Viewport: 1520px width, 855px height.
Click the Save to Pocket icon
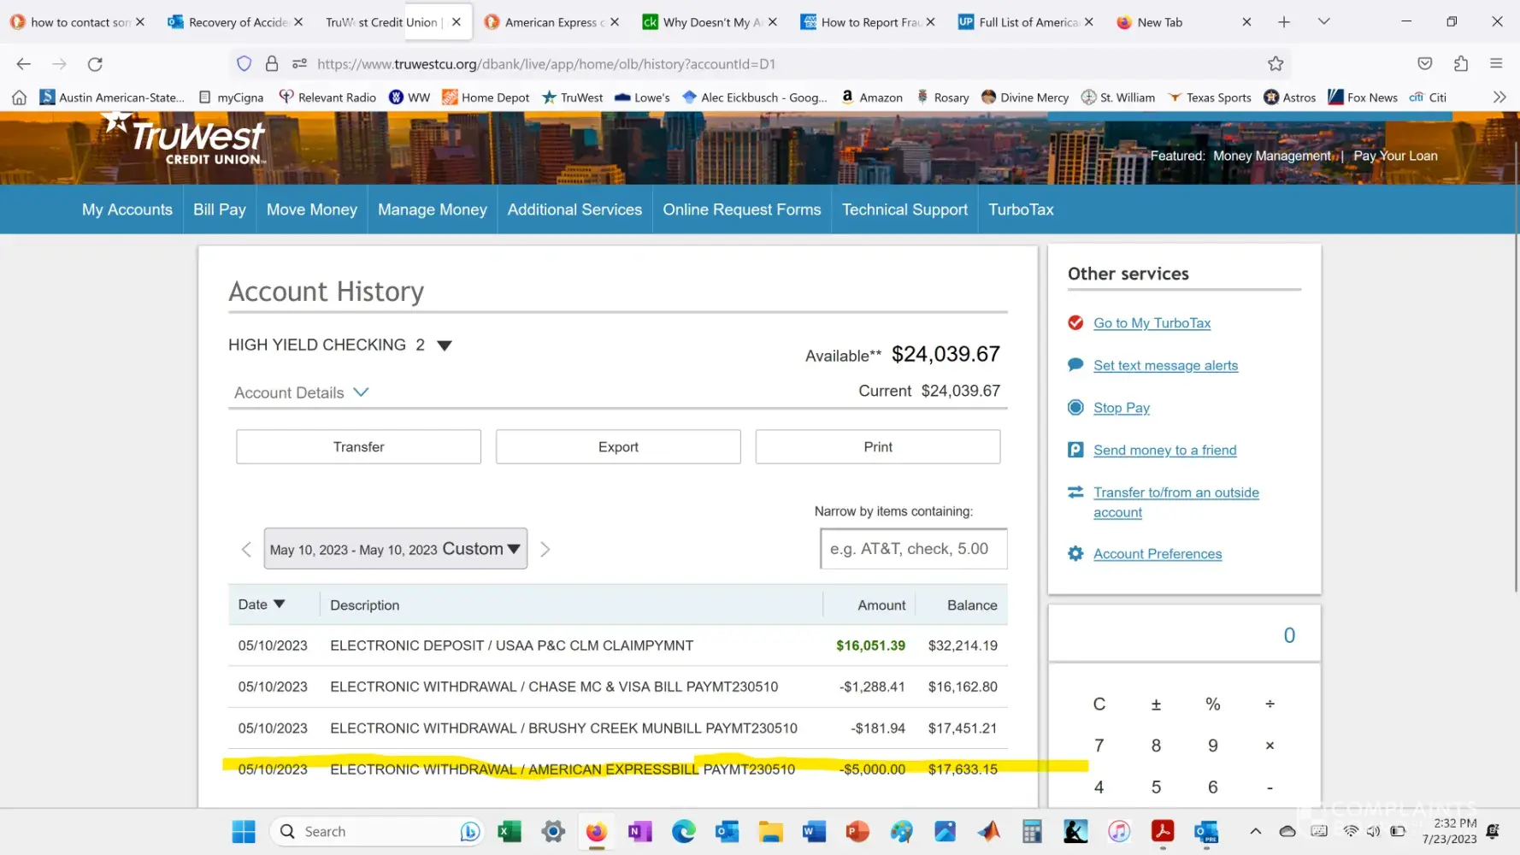1424,63
